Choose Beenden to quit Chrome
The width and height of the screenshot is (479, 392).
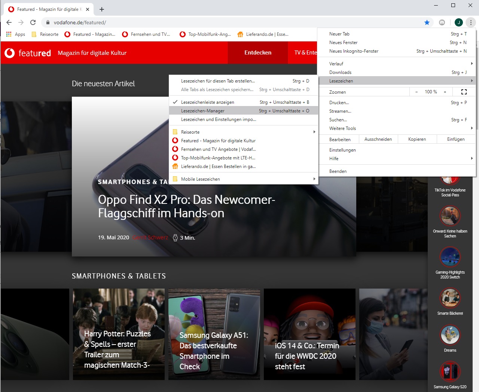pyautogui.click(x=397, y=171)
